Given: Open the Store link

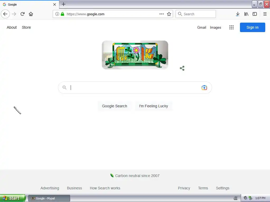Looking at the screenshot, I should pyautogui.click(x=26, y=27).
